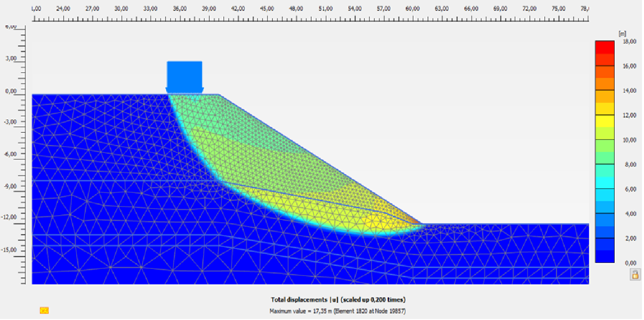Screen dimensions: 644x320
Task: Click '51,00' on the horizontal ruler
Action: (326, 9)
